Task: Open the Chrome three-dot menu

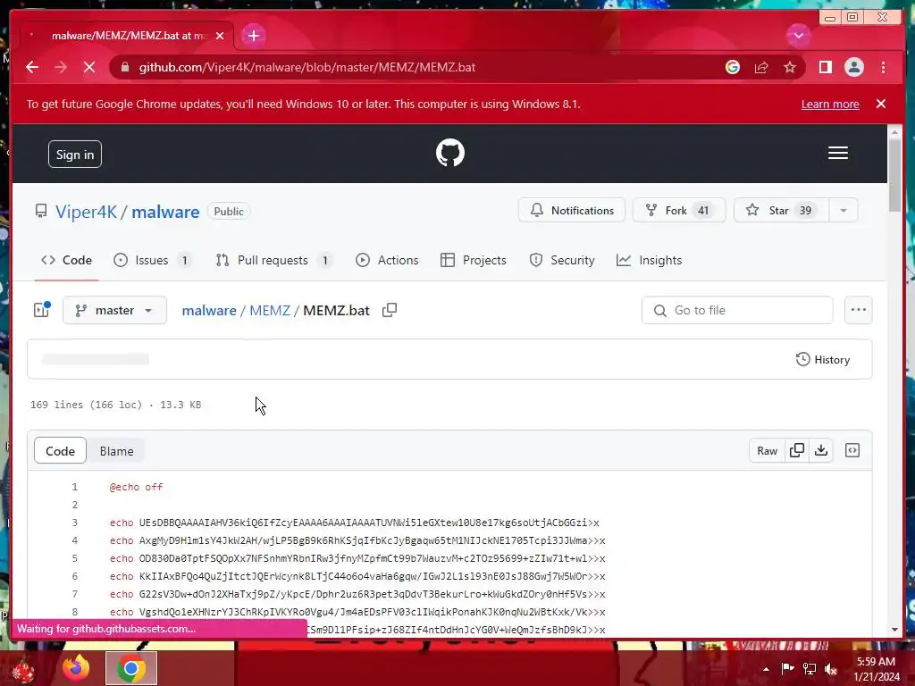Action: 883,67
